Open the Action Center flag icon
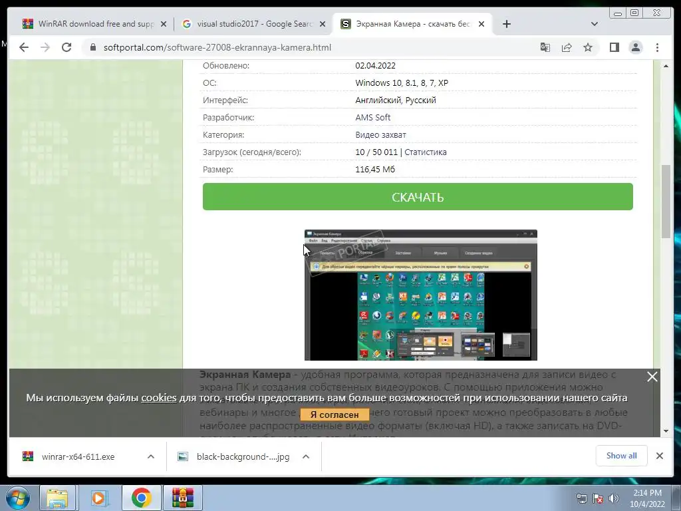The image size is (681, 511). (598, 498)
